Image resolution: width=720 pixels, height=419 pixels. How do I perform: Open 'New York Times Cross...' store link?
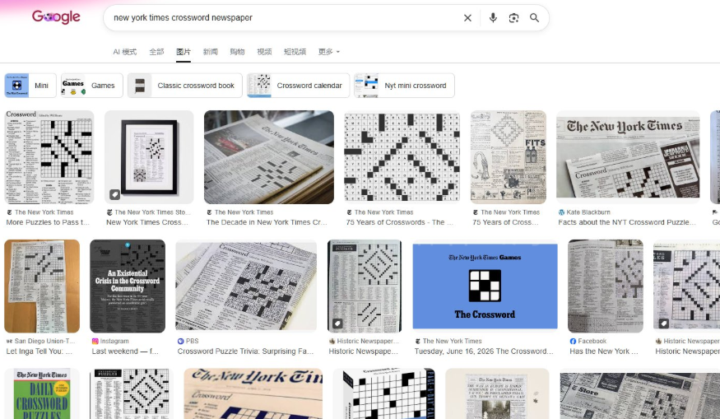point(147,222)
